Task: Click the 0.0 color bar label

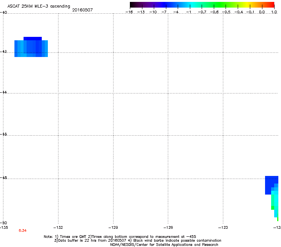Action: (x=262, y=12)
